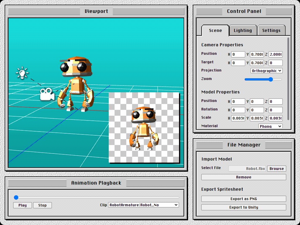The image size is (300, 225).
Task: Click the Robot.fbx selected file field
Action: point(247,168)
